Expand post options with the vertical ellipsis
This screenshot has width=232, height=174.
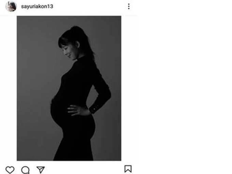coord(129,6)
